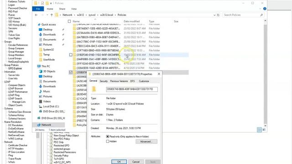Expand the ribbon chevron
Viewport: 292px width, 164px height.
pyautogui.click(x=260, y=9)
